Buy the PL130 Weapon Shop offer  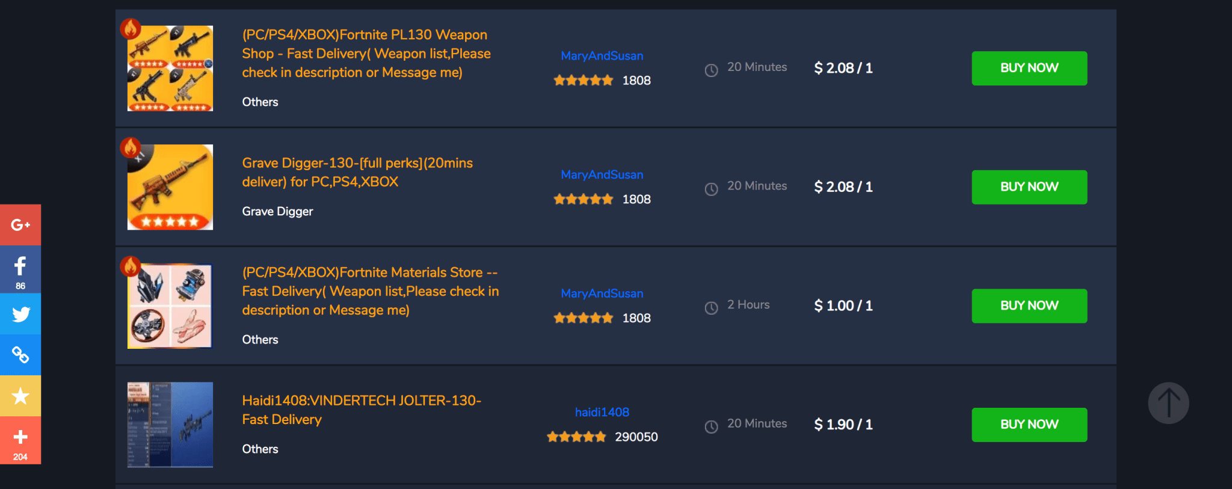coord(1029,68)
